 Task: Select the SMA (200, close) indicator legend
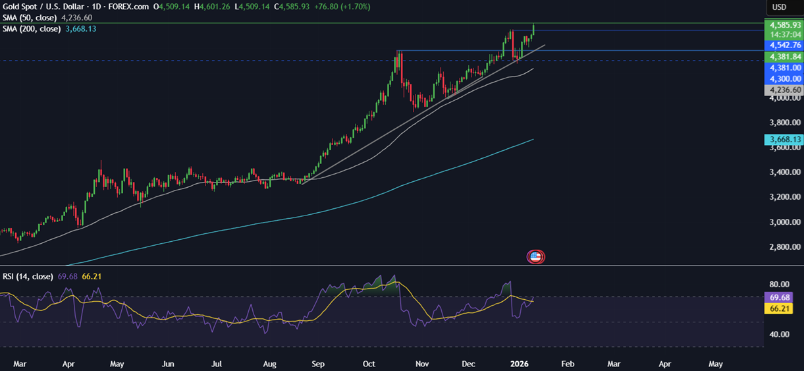point(32,28)
